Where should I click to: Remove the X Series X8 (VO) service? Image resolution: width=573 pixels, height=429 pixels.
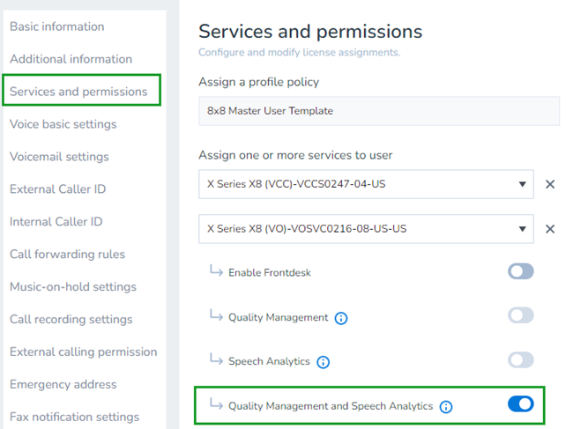550,229
